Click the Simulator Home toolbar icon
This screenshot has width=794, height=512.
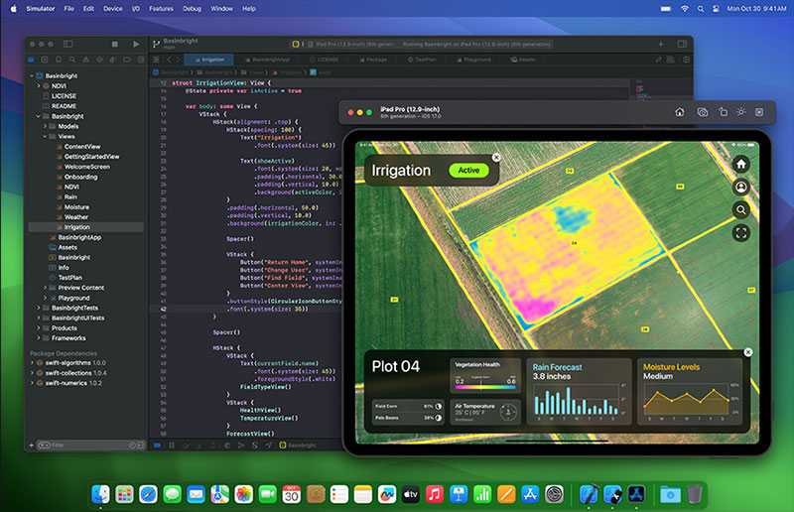click(x=680, y=112)
